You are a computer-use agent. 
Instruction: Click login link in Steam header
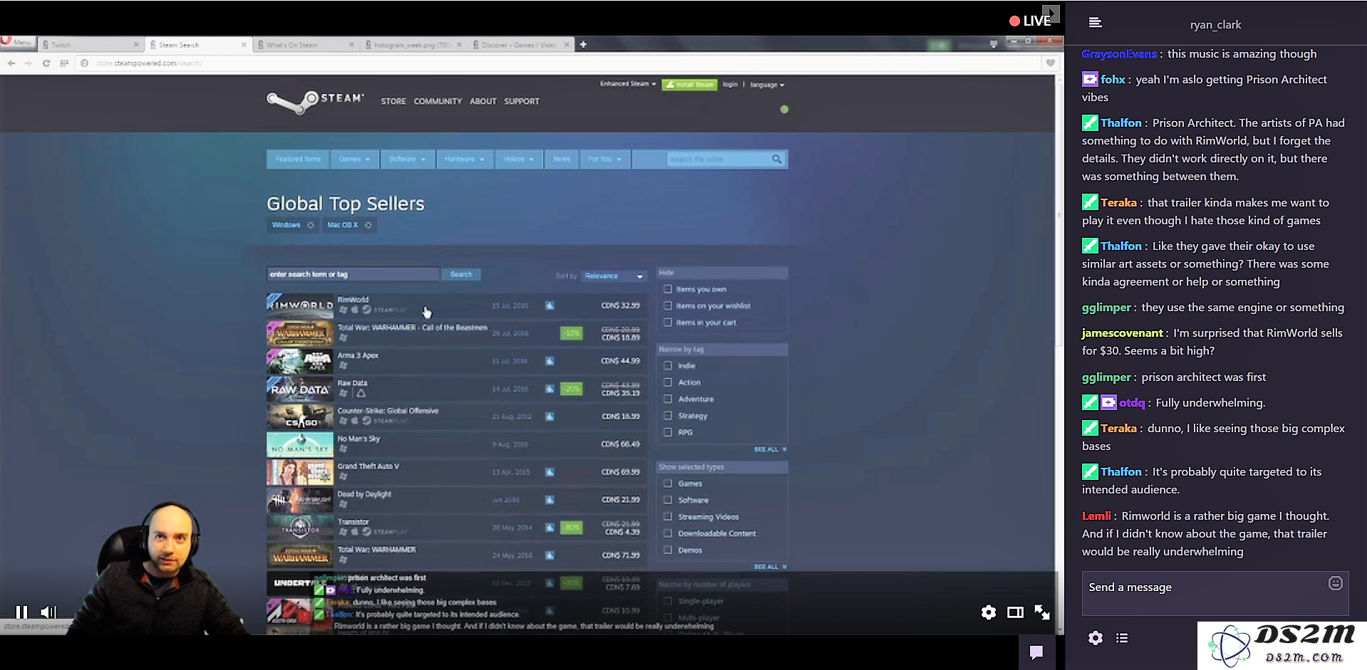coord(730,84)
